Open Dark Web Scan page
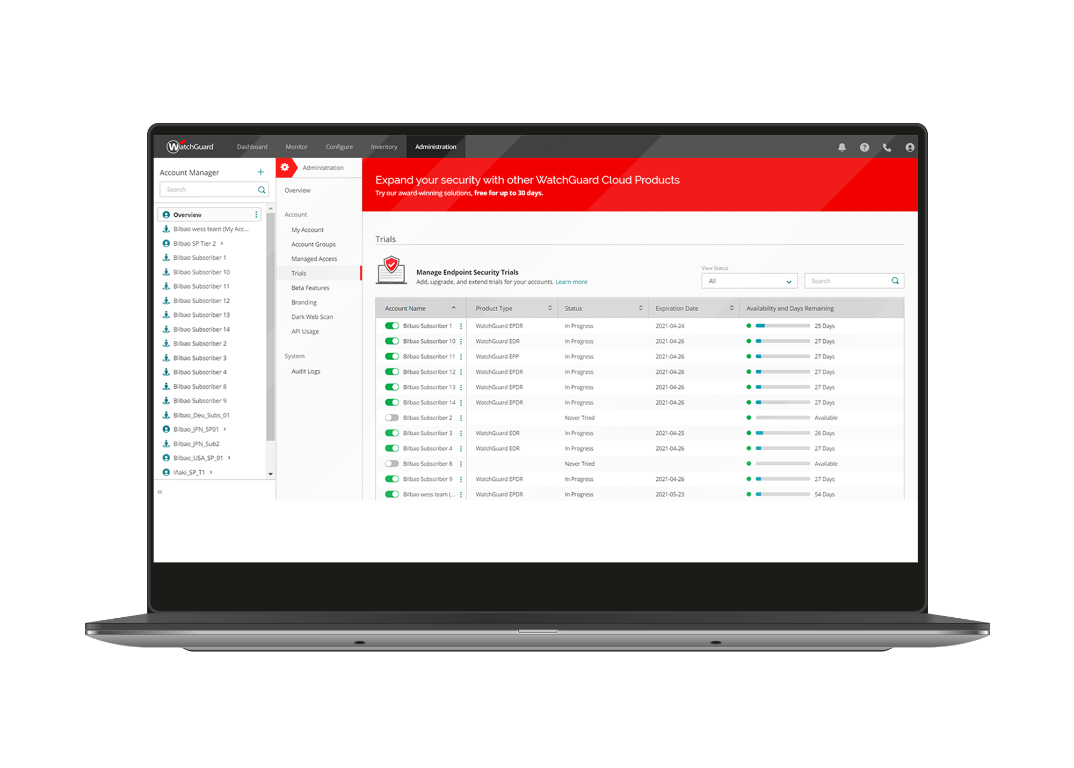The height and width of the screenshot is (768, 1074). click(312, 317)
